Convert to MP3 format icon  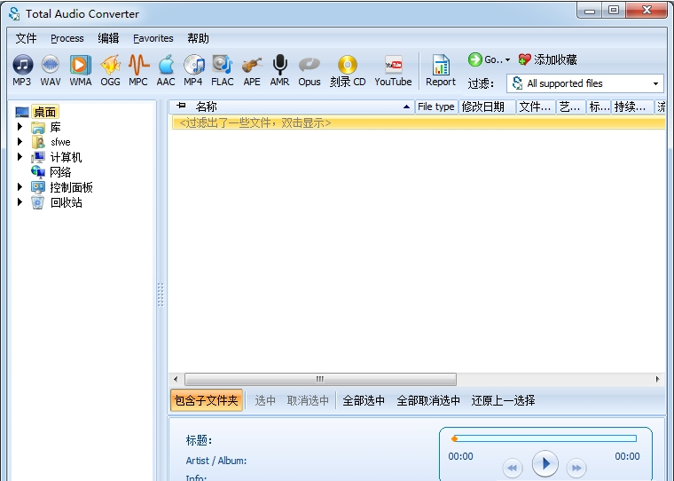(22, 66)
